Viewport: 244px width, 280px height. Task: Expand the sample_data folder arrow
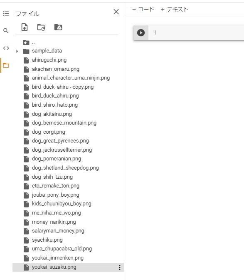tap(17, 51)
